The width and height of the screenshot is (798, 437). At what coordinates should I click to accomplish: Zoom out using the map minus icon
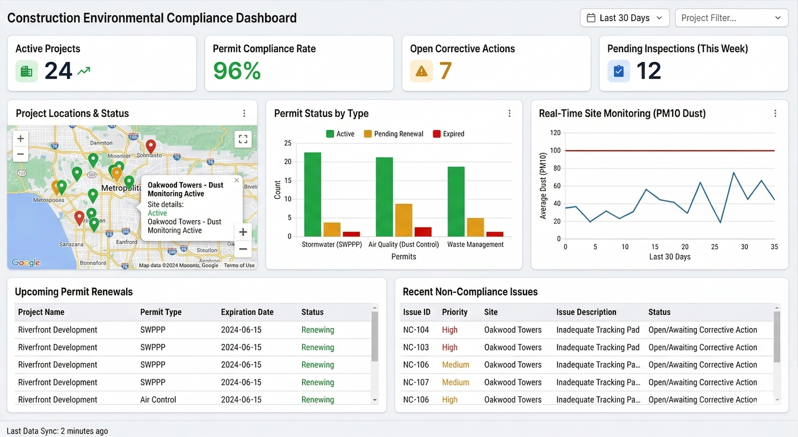click(20, 154)
